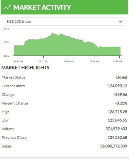The image size is (129, 159).
Task: Click the Change value -259.56
Action: click(120, 95)
